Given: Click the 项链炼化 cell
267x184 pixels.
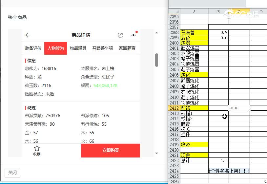Looking at the screenshot, I should 194,103.
